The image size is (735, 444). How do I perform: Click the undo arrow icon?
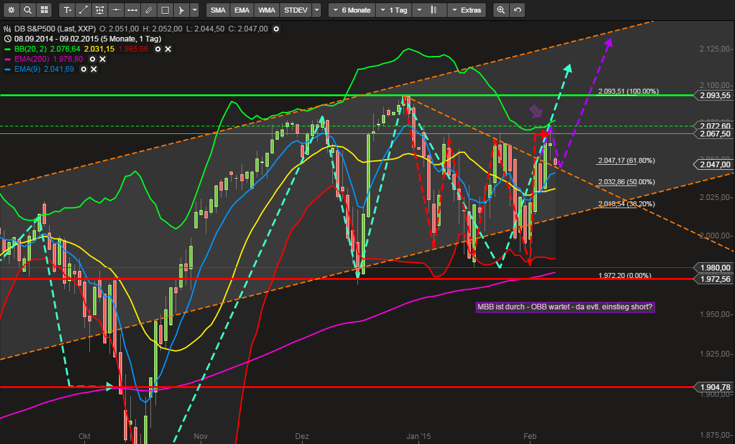pos(517,10)
